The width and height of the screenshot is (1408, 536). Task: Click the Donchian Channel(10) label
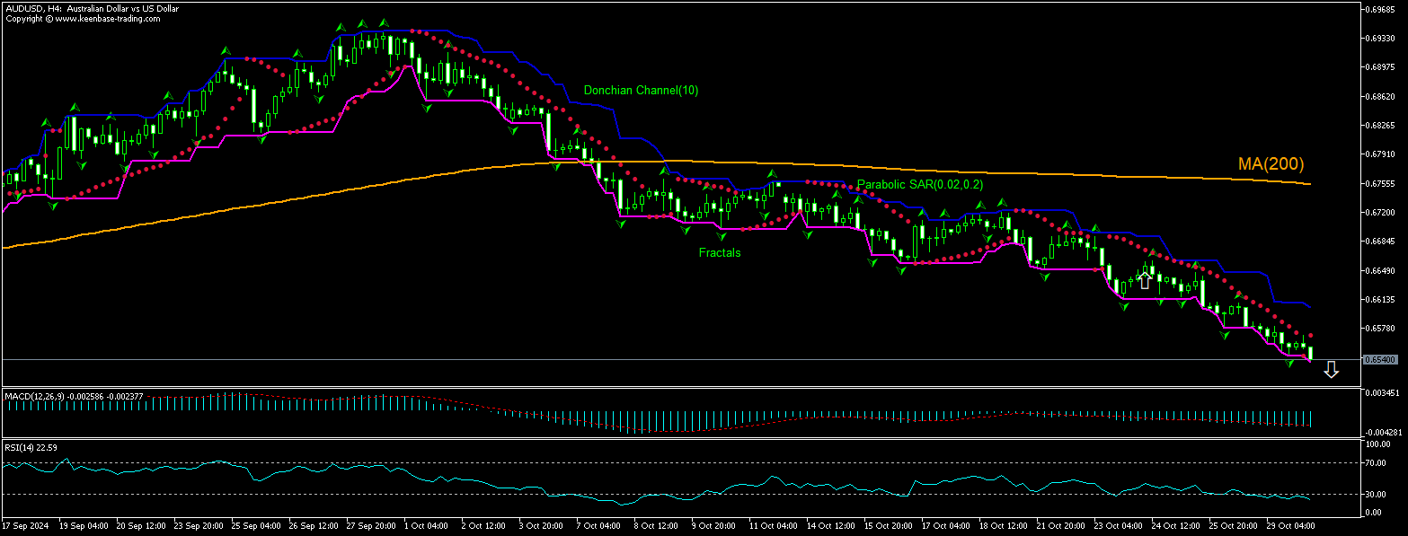pyautogui.click(x=640, y=90)
